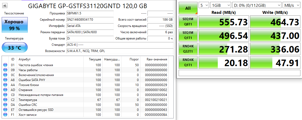302x120 pixels.
Task: Select the Хост-записи raw value 0000000000BA
Action: [156, 115]
